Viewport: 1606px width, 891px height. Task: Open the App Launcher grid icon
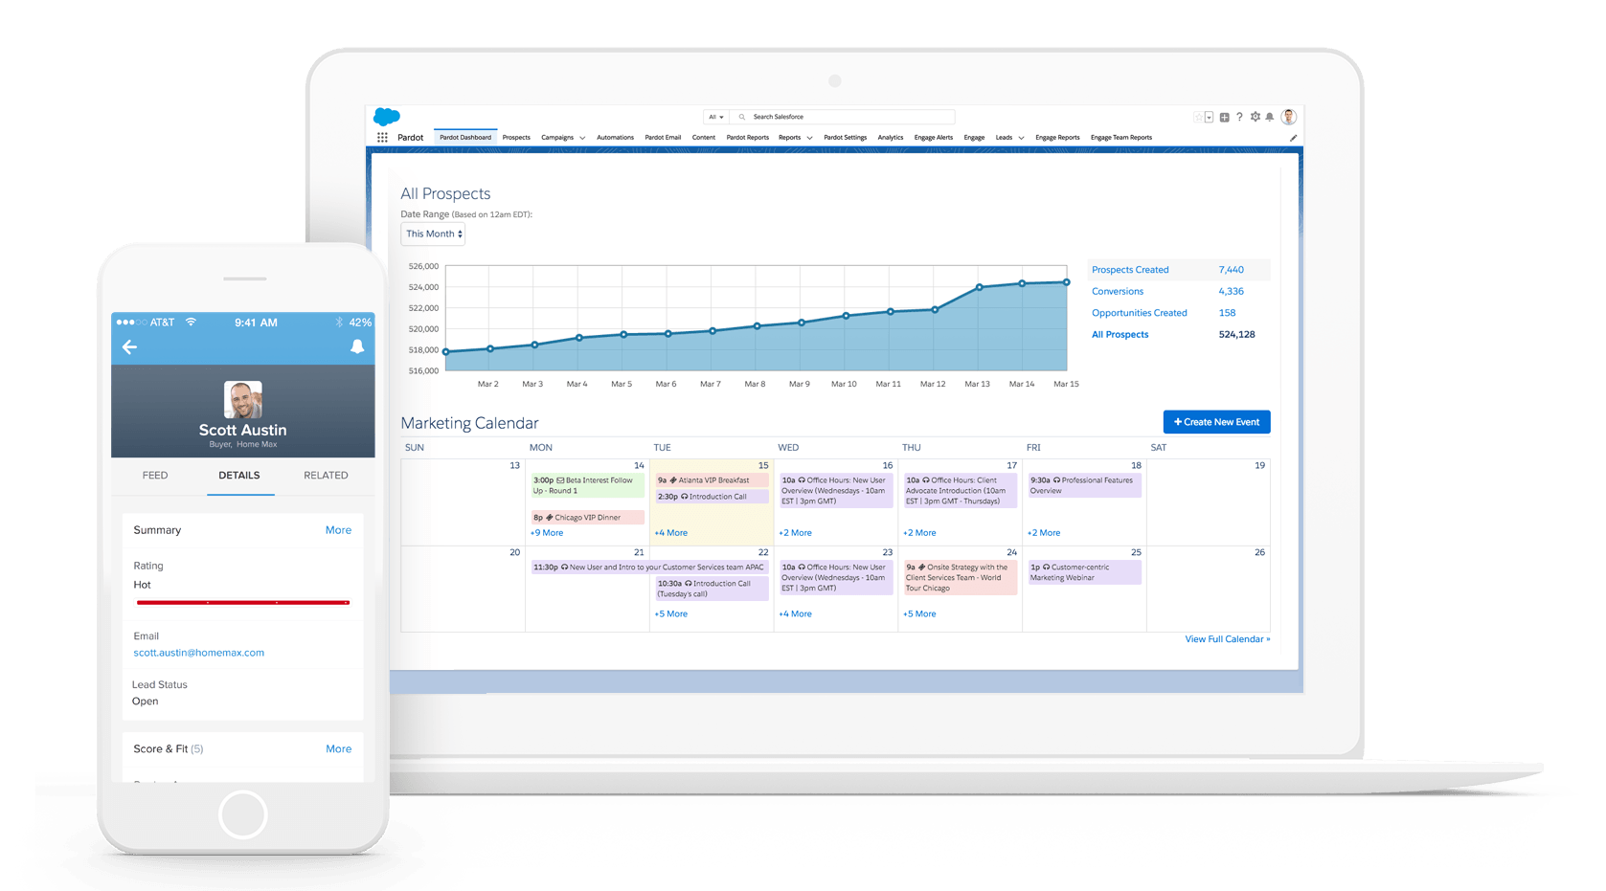pyautogui.click(x=382, y=138)
